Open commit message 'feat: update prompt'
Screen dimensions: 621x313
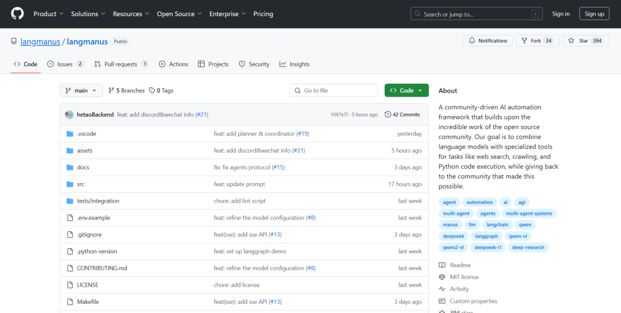239,184
